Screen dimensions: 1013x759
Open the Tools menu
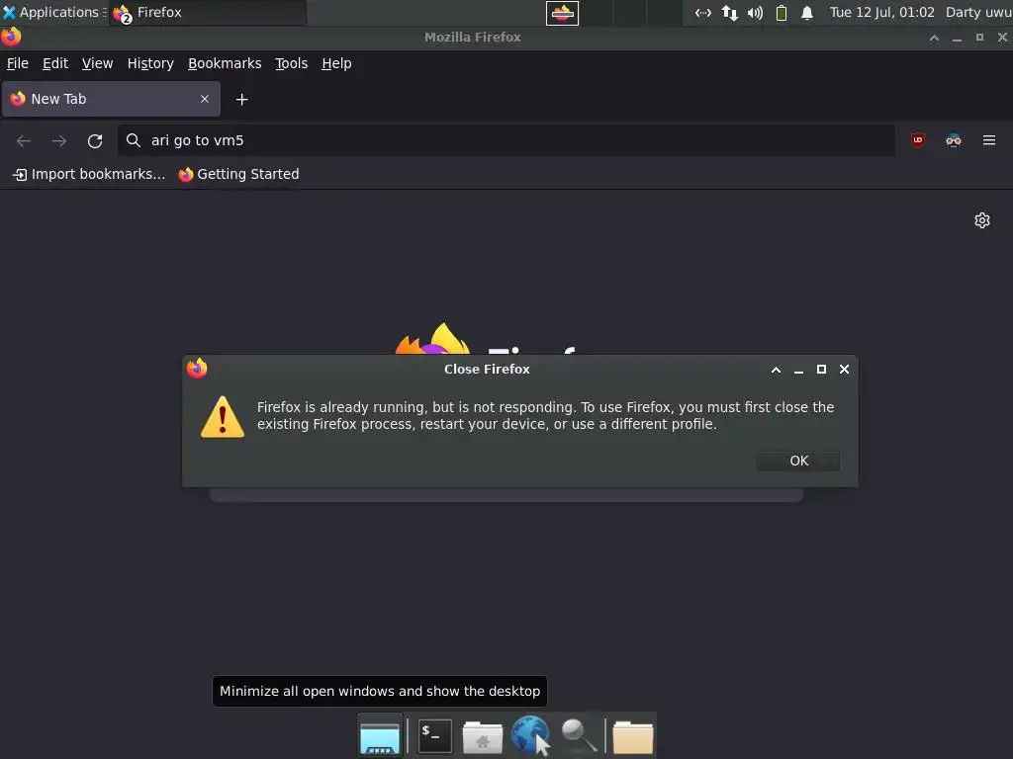click(291, 63)
